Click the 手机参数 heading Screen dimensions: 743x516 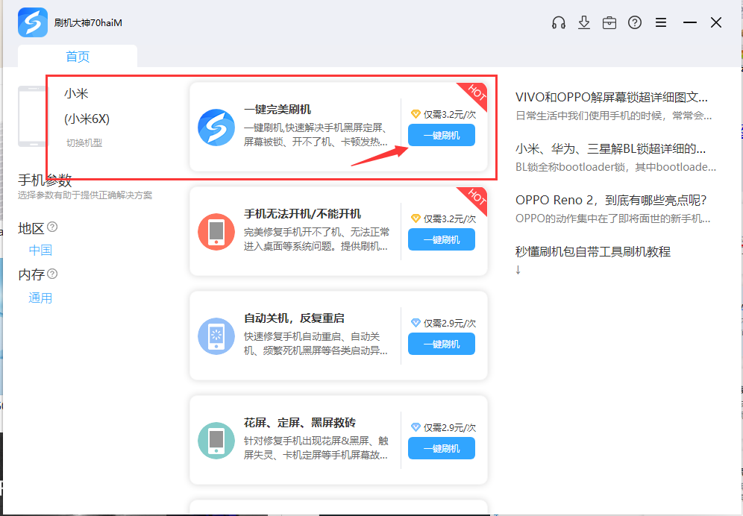[x=45, y=180]
